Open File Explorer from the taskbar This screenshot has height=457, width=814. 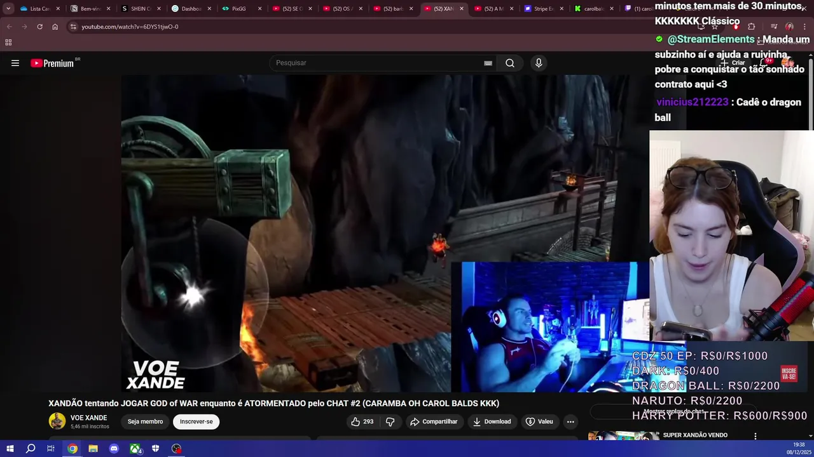(93, 449)
